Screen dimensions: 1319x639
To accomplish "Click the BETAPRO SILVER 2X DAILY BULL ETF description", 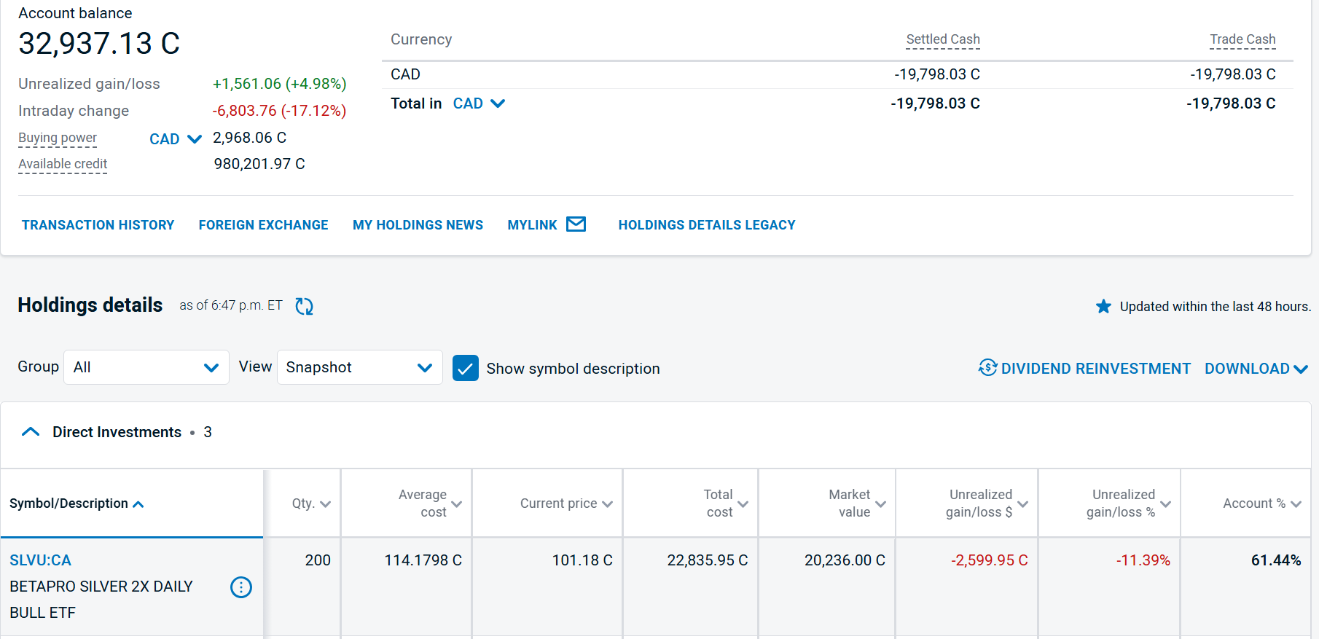I will (x=101, y=600).
